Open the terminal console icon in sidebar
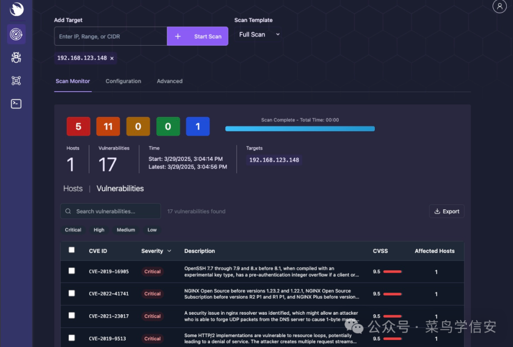This screenshot has width=513, height=347. click(x=16, y=103)
